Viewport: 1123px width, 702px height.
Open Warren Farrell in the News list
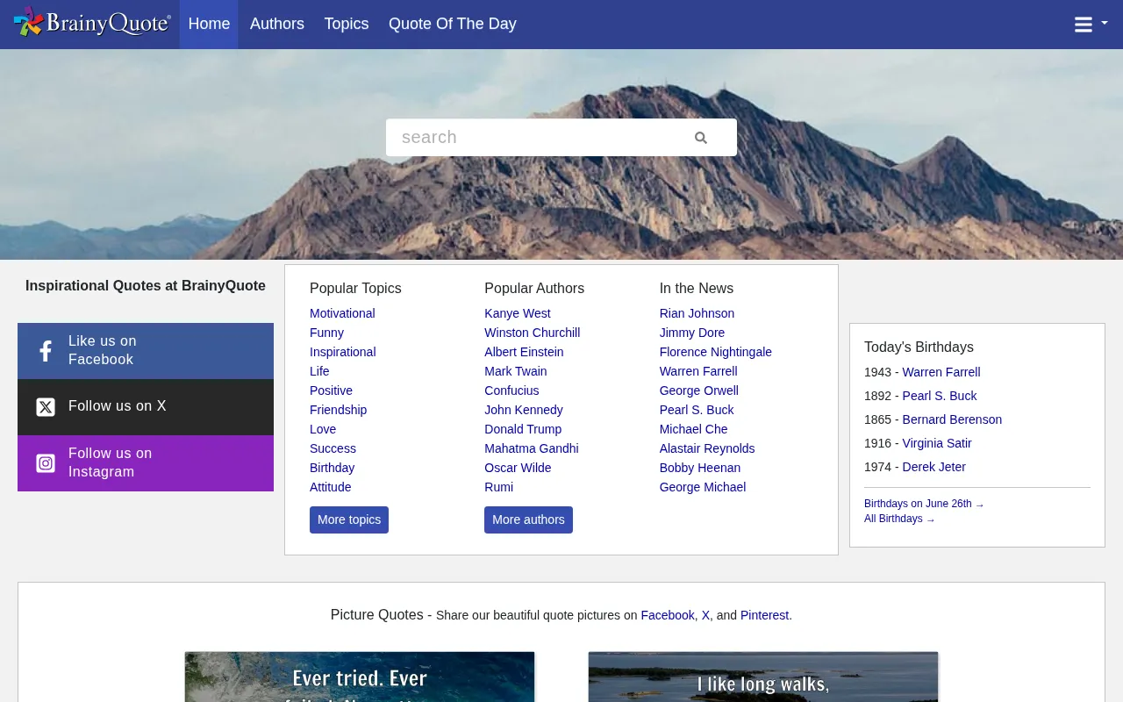coord(698,371)
